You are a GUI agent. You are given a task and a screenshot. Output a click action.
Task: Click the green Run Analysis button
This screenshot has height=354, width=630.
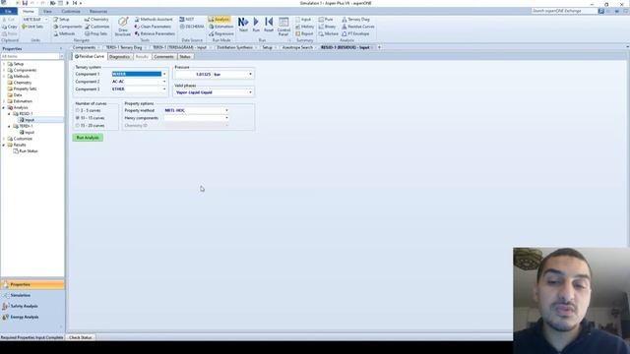[88, 138]
